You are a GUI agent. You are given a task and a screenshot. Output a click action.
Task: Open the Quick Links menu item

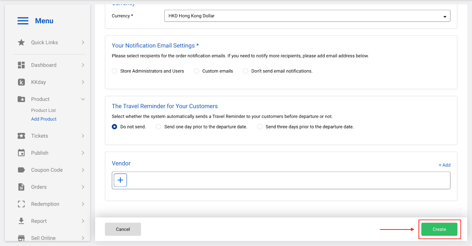click(x=45, y=42)
